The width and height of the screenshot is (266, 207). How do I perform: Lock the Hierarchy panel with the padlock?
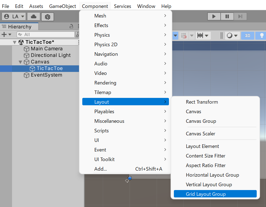(71, 27)
